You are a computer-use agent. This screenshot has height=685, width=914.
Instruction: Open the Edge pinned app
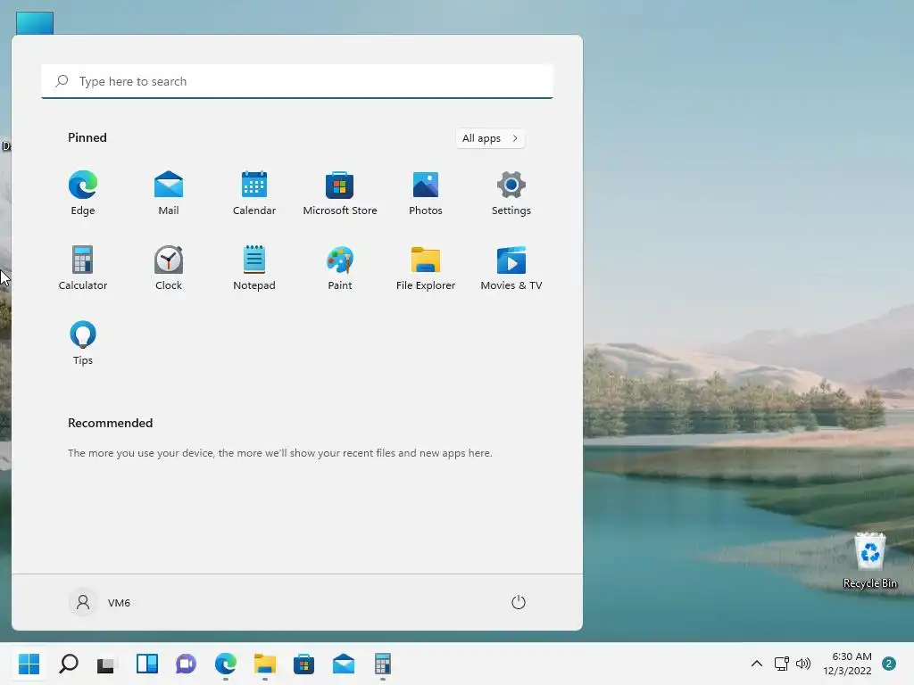(83, 194)
